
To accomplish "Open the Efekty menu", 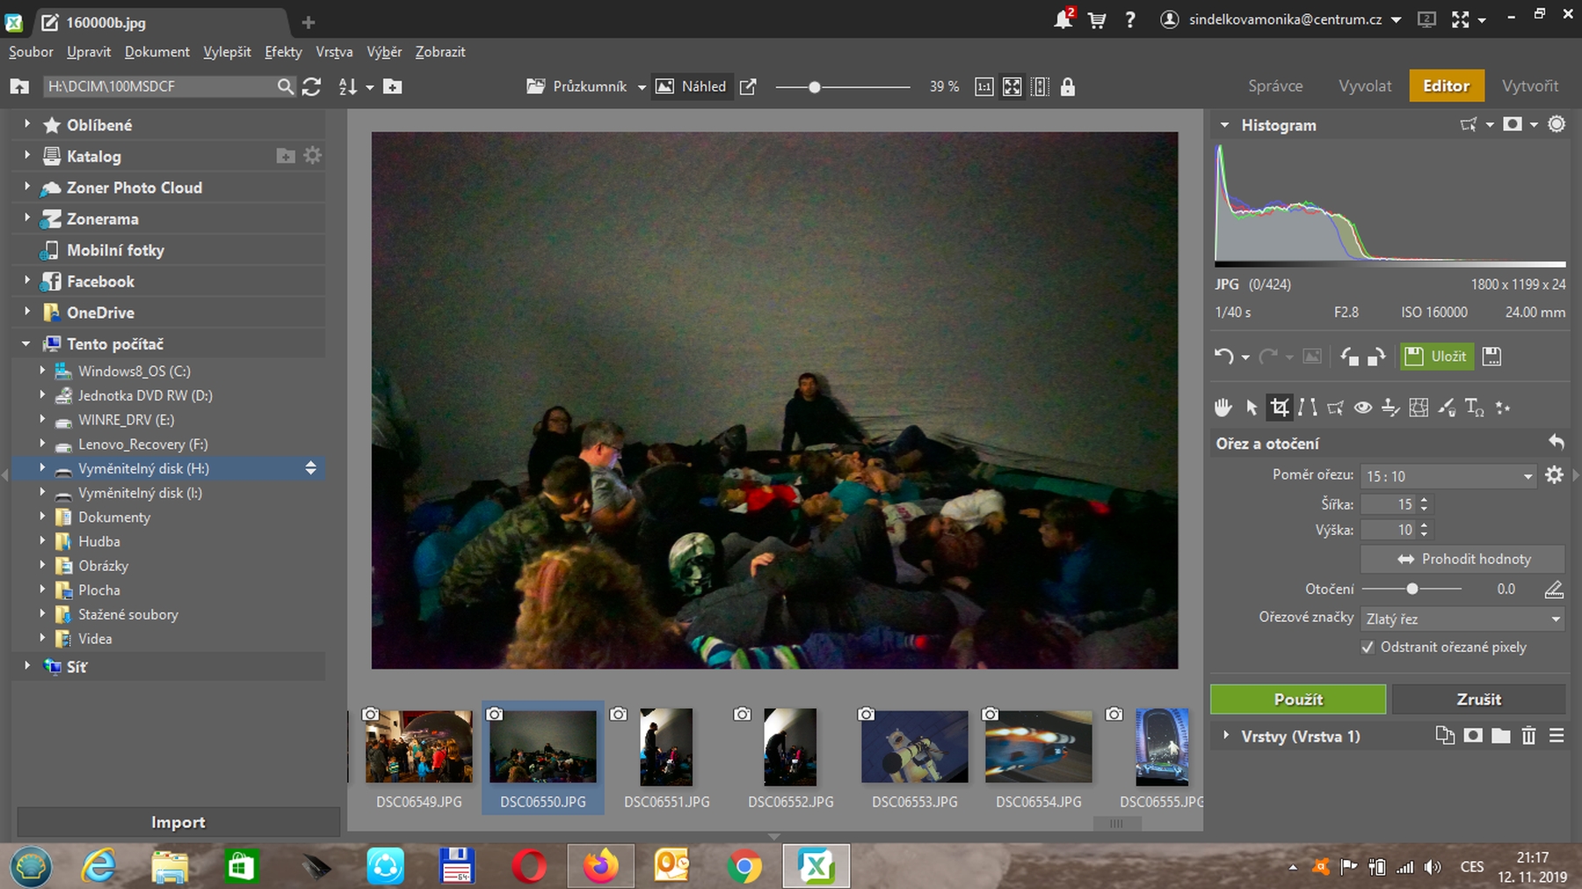I will point(283,52).
